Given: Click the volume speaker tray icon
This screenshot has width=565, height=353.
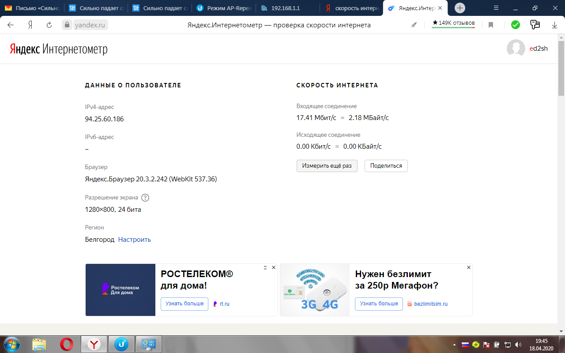Looking at the screenshot, I should click(518, 345).
